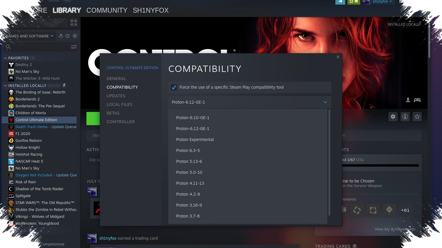The image size is (442, 248).
Task: Click the controller support icon
Action: pos(417,100)
